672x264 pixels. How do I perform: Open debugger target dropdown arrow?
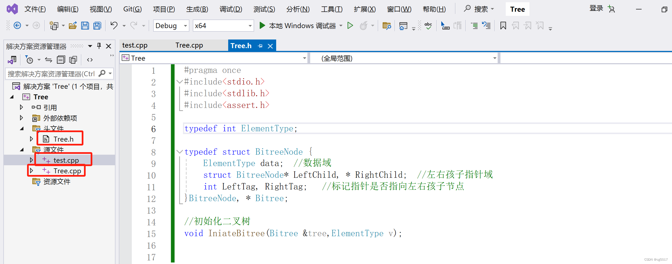pos(341,26)
